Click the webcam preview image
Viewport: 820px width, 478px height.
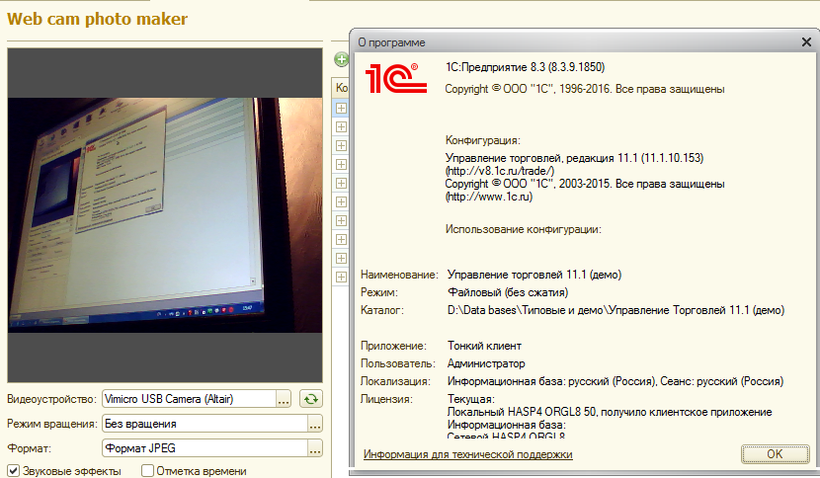pos(165,215)
